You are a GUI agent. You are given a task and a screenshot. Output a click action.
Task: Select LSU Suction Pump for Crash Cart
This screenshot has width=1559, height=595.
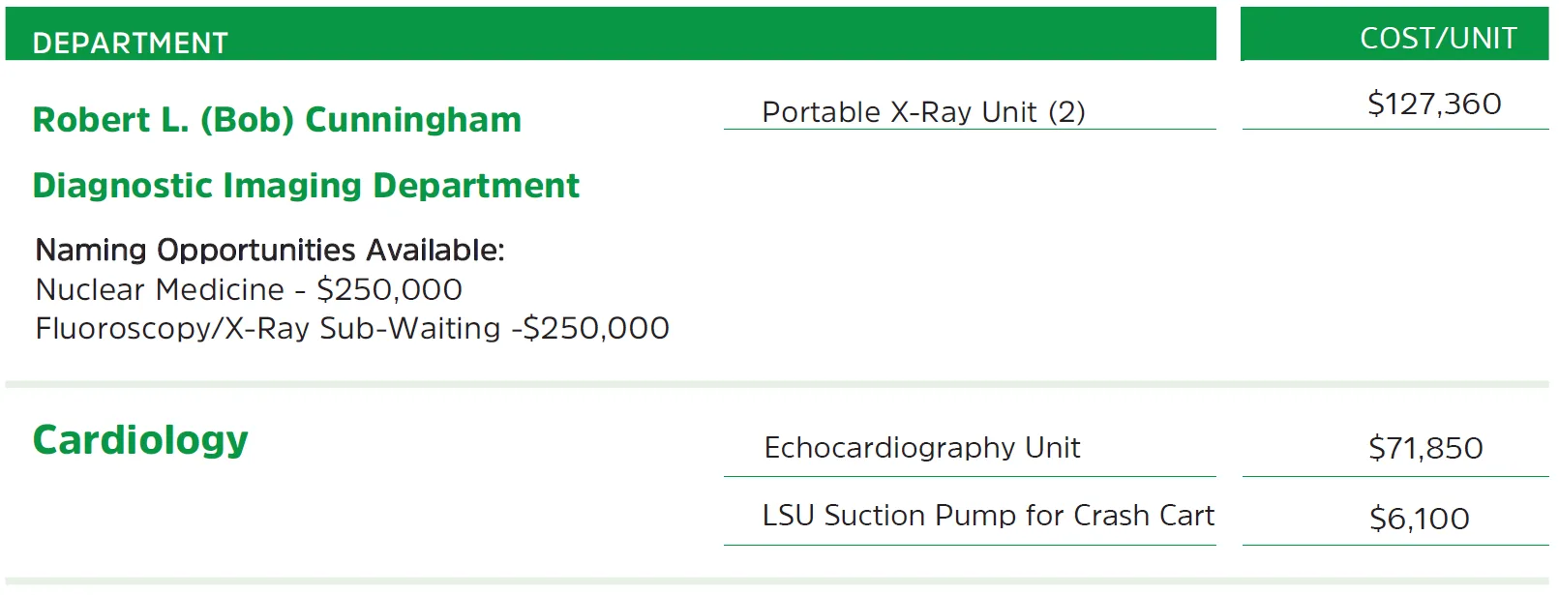988,516
